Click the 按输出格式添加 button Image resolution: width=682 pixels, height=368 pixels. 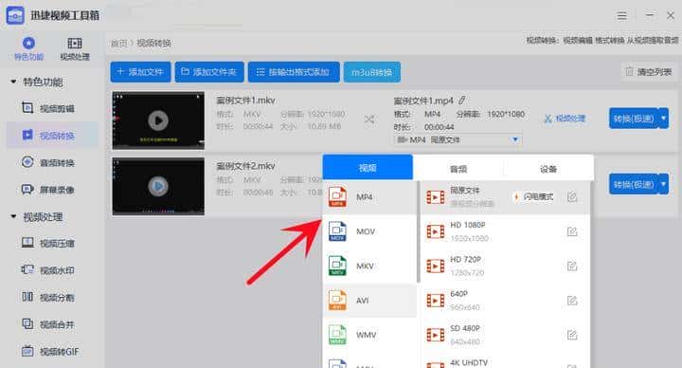coord(294,72)
